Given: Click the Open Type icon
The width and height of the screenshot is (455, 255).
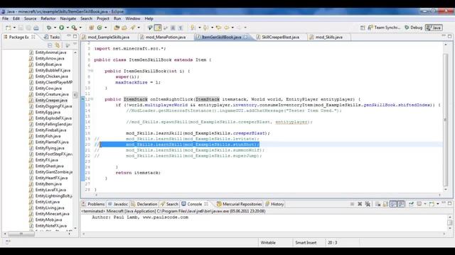Looking at the screenshot, I should [117, 28].
